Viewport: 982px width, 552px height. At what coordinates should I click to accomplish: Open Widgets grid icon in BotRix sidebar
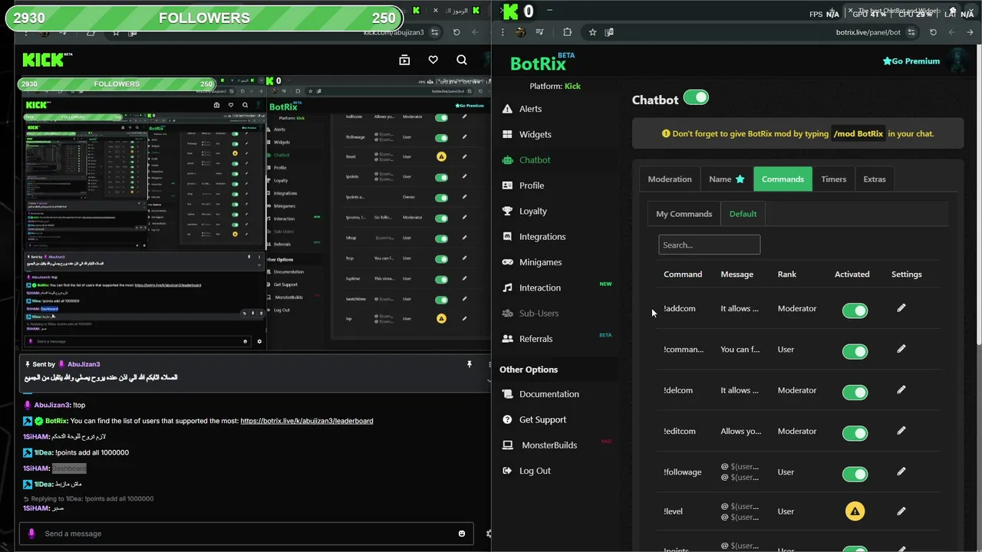[x=507, y=134]
